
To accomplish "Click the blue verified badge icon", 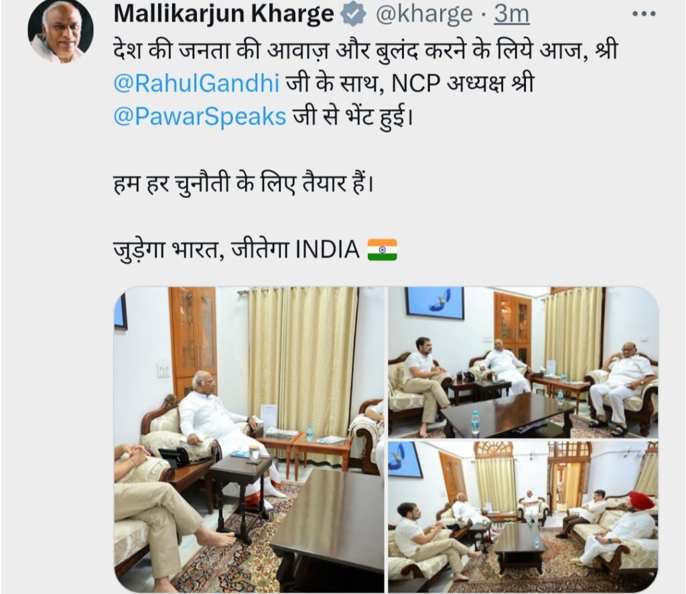I will click(353, 14).
